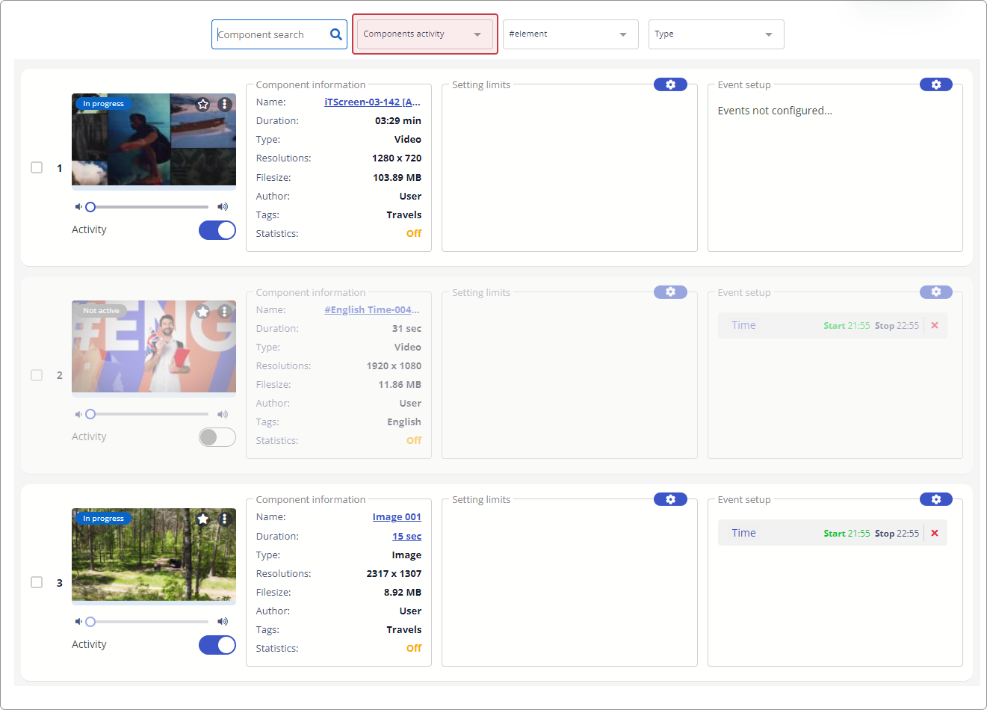
Task: Open Event setup gear for component 1
Action: (x=935, y=84)
